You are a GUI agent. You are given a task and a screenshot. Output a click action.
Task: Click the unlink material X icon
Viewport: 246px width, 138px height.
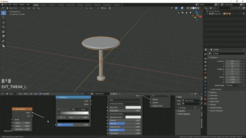(116, 94)
